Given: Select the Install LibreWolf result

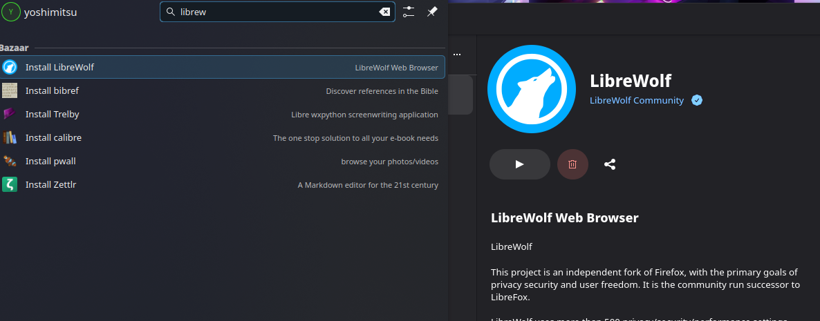Looking at the screenshot, I should [222, 68].
